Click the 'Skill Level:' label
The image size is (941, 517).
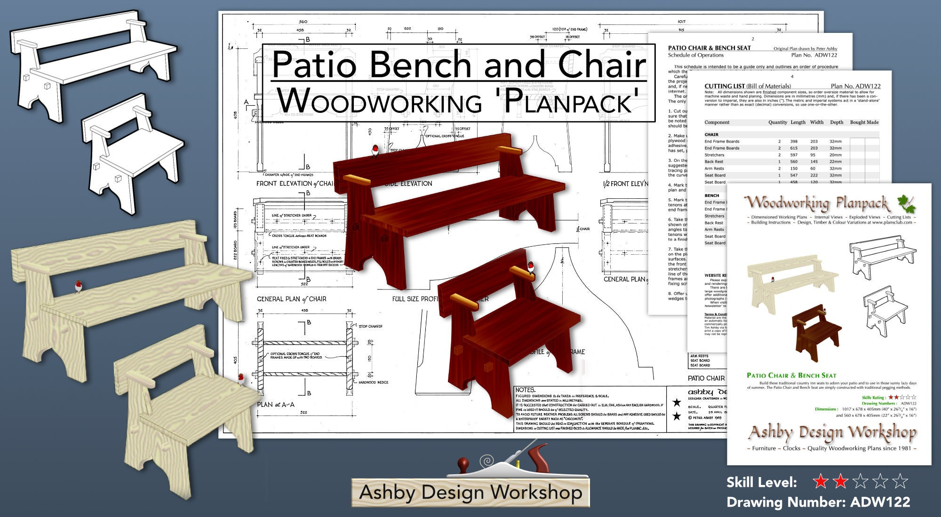(x=762, y=482)
